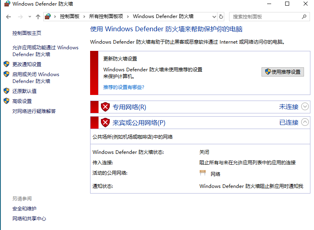Click 阻止所有与未在允许应用列表中的应用的连接 value
This screenshot has width=314, height=230.
coord(248,163)
